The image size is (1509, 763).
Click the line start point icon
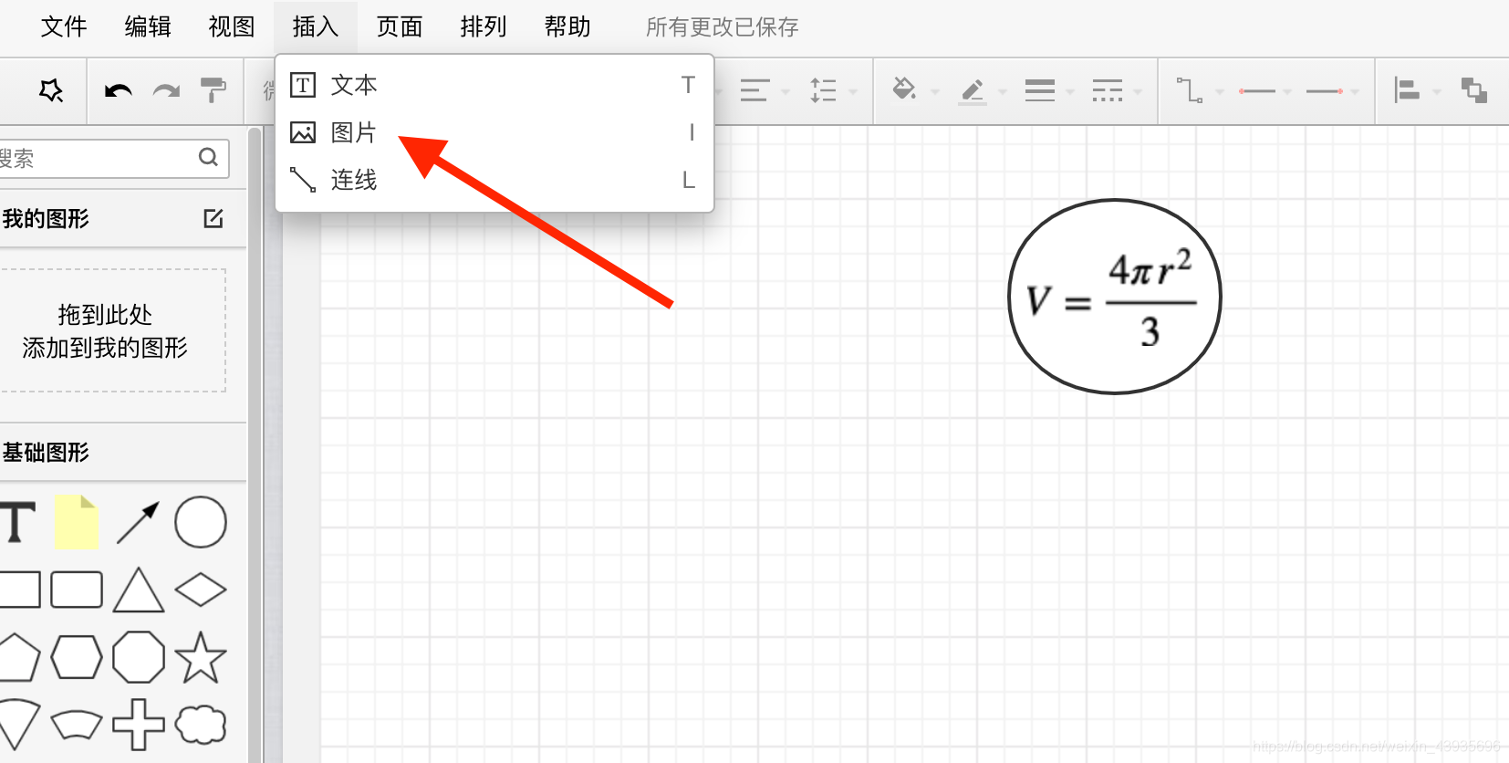[x=1257, y=91]
